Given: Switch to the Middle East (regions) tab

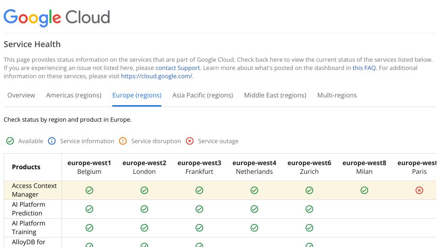Looking at the screenshot, I should 275,95.
